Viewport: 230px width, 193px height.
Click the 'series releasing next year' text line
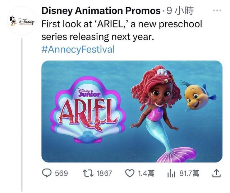[98, 37]
